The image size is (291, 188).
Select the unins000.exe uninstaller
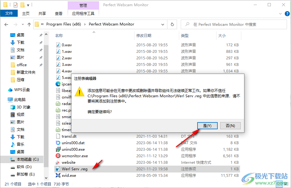[x=73, y=149]
